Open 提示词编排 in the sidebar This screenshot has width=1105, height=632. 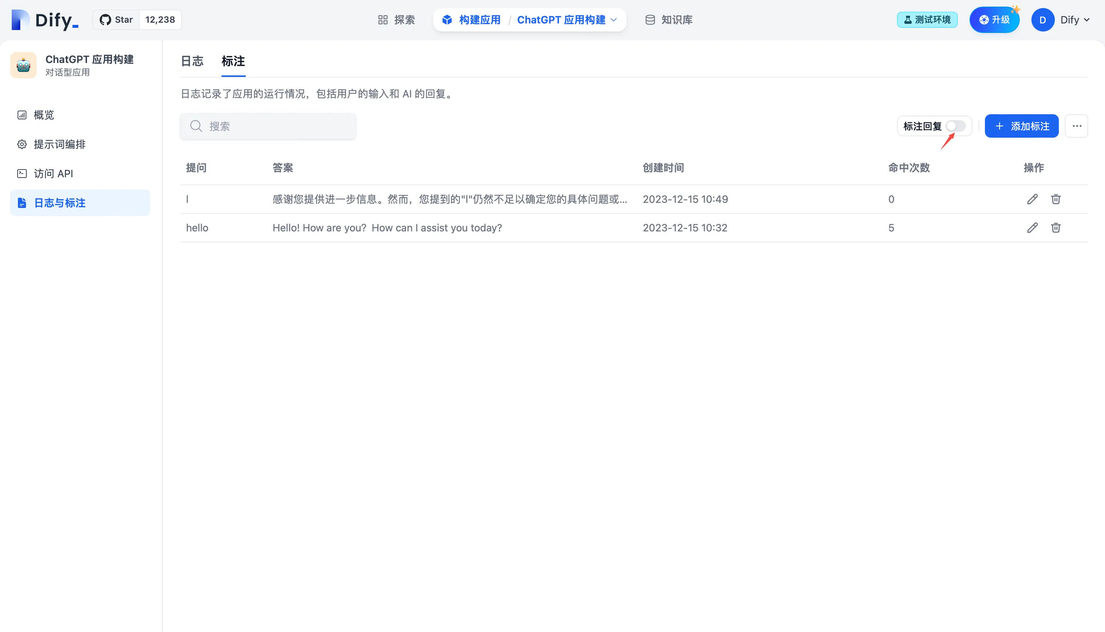tap(59, 144)
